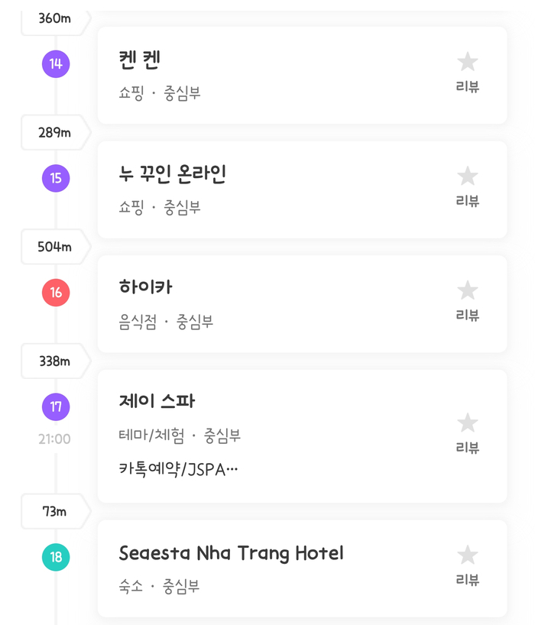Click the 338m distance tag

click(55, 361)
